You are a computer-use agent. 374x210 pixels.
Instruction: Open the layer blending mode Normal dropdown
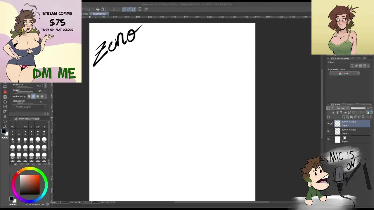342,108
